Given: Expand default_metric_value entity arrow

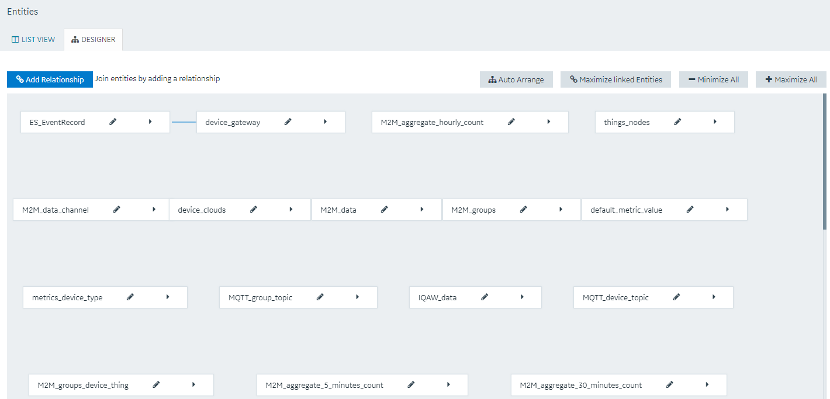Looking at the screenshot, I should pos(727,209).
